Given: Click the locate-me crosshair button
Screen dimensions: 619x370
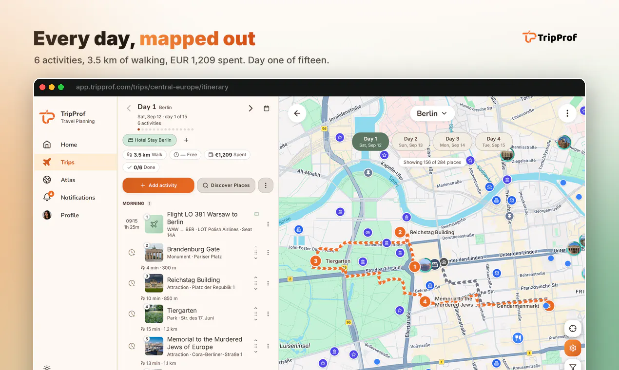Looking at the screenshot, I should pos(573,329).
